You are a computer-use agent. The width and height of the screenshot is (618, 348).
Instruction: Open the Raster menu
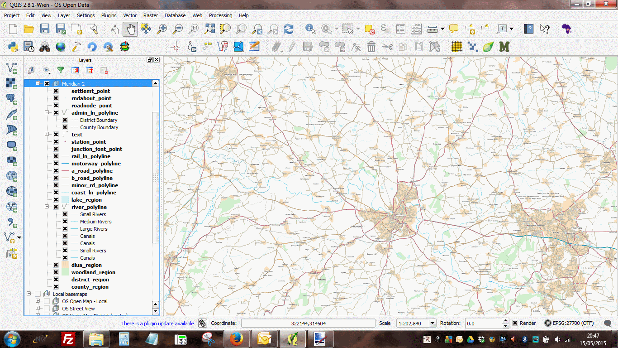(151, 15)
